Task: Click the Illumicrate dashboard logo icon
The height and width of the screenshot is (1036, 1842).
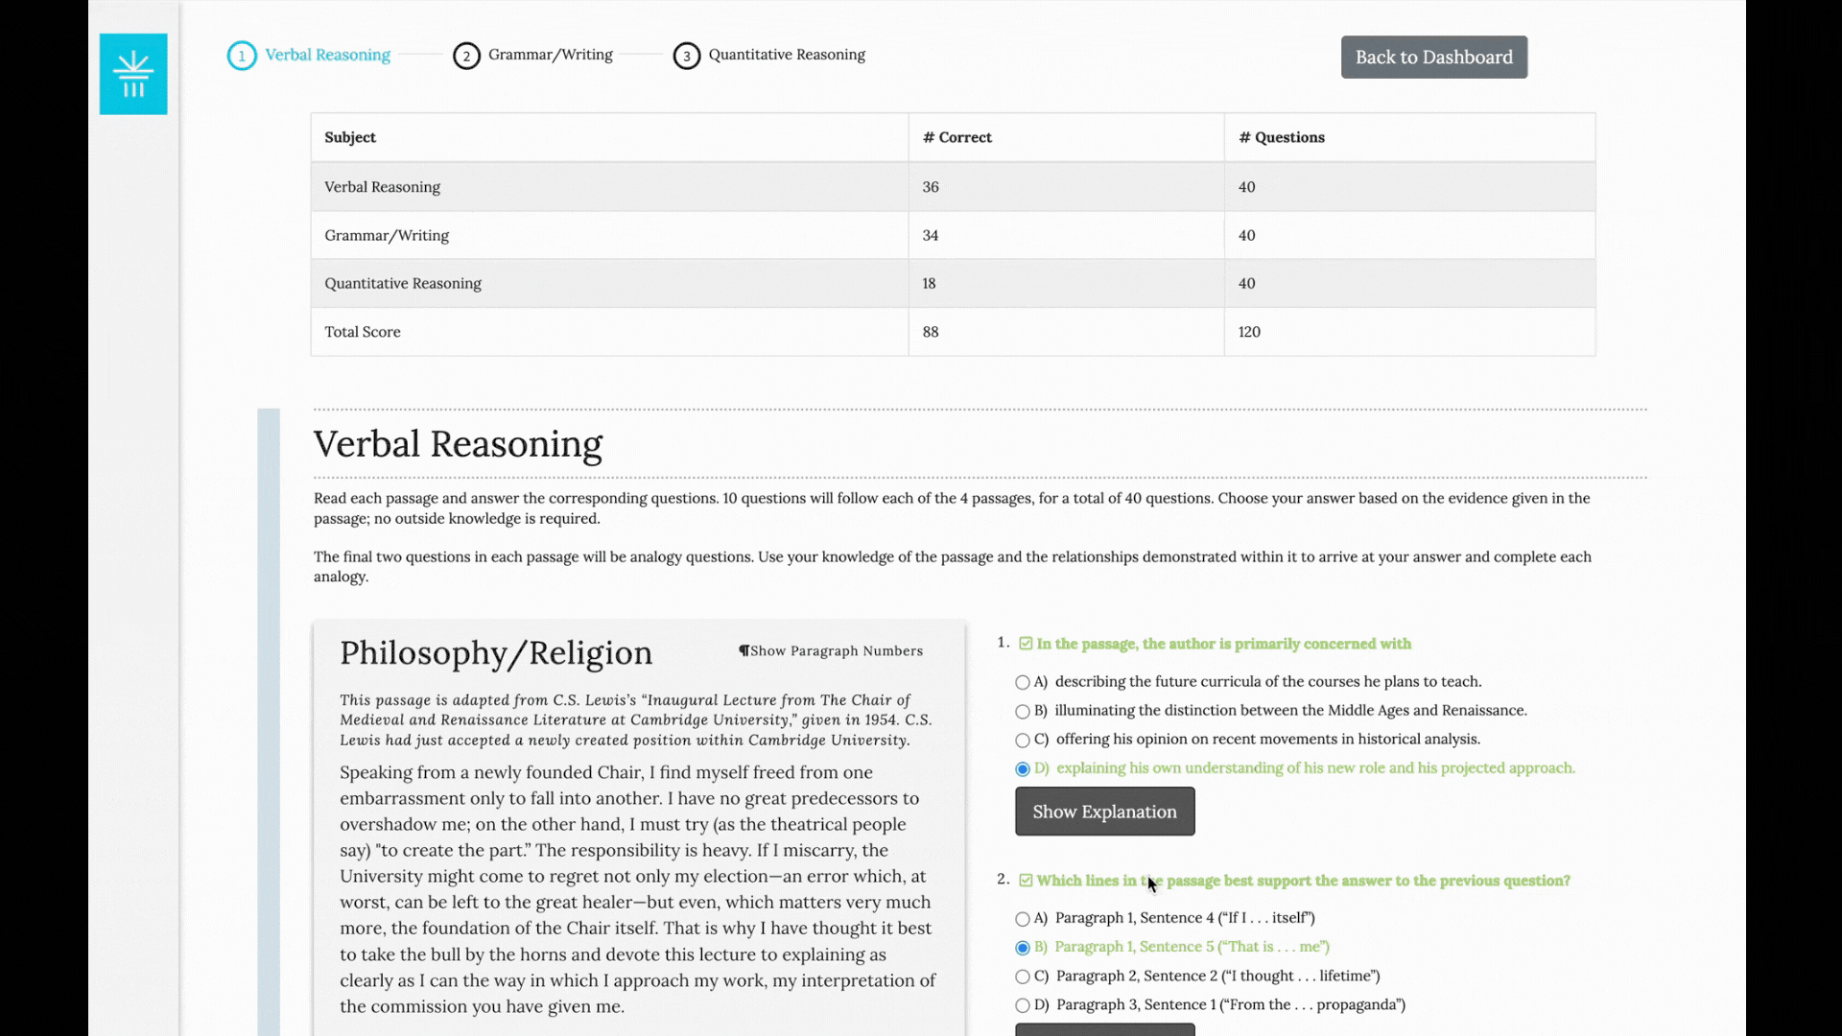Action: coord(134,72)
